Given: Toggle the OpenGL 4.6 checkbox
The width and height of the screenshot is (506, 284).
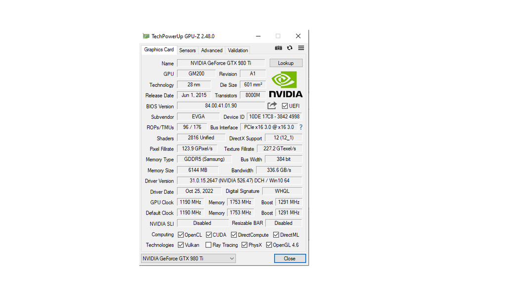Looking at the screenshot, I should 269,245.
